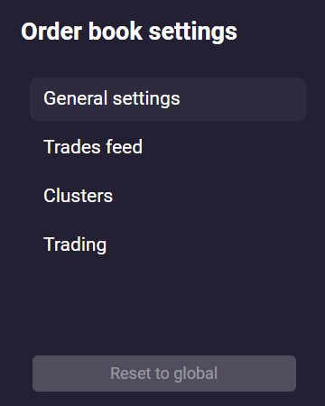Restore settings using Reset to global
The width and height of the screenshot is (325, 406).
164,374
